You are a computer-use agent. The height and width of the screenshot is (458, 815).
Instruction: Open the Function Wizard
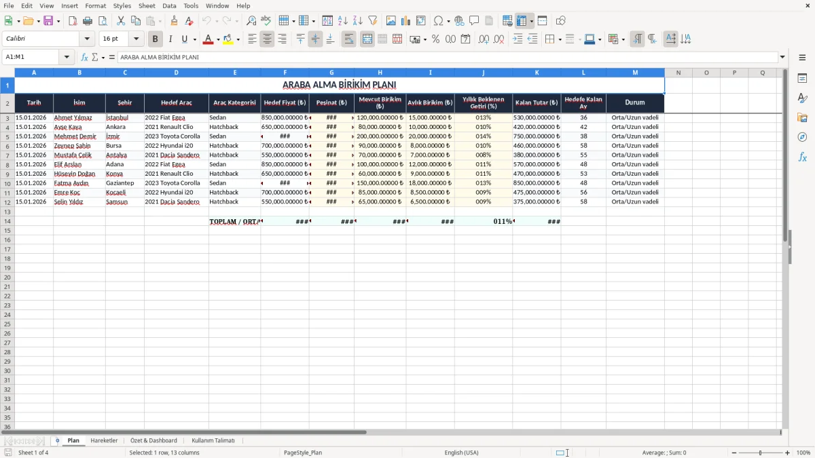click(x=85, y=57)
